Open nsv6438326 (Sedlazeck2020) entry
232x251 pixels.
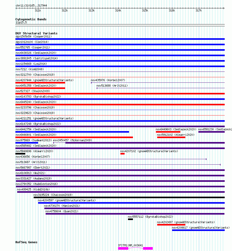click(x=36, y=53)
